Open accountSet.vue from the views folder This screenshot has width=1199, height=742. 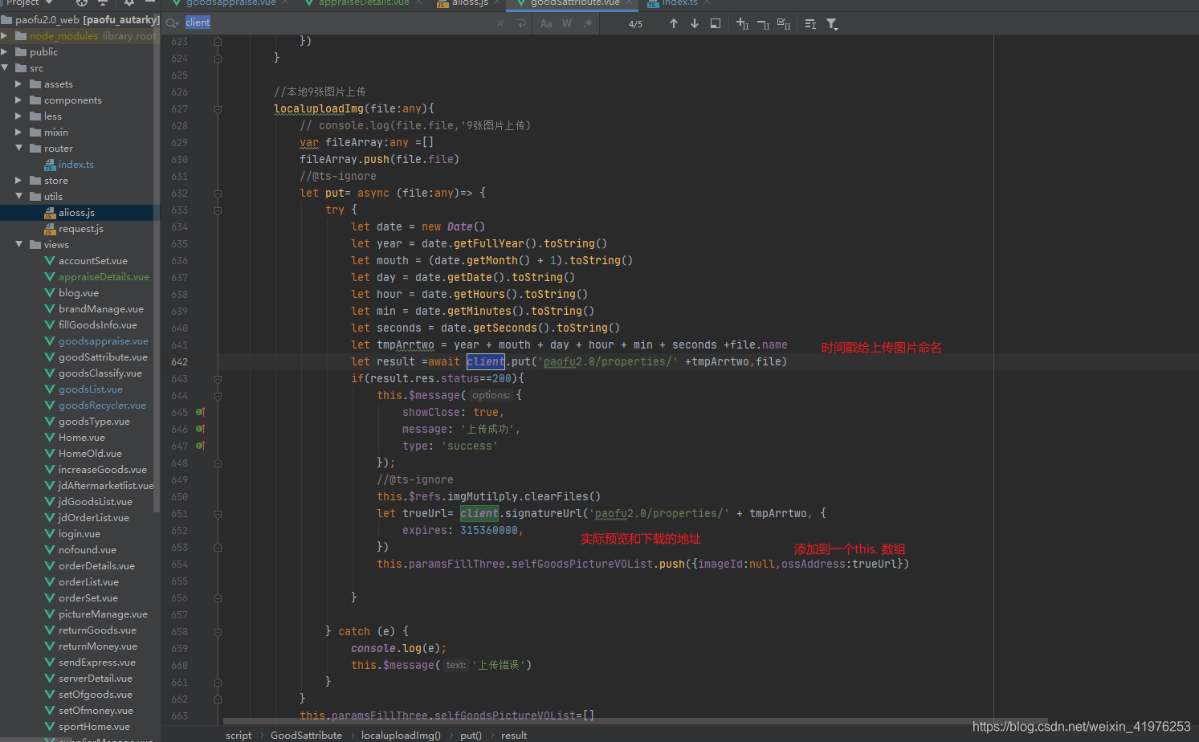pos(92,260)
